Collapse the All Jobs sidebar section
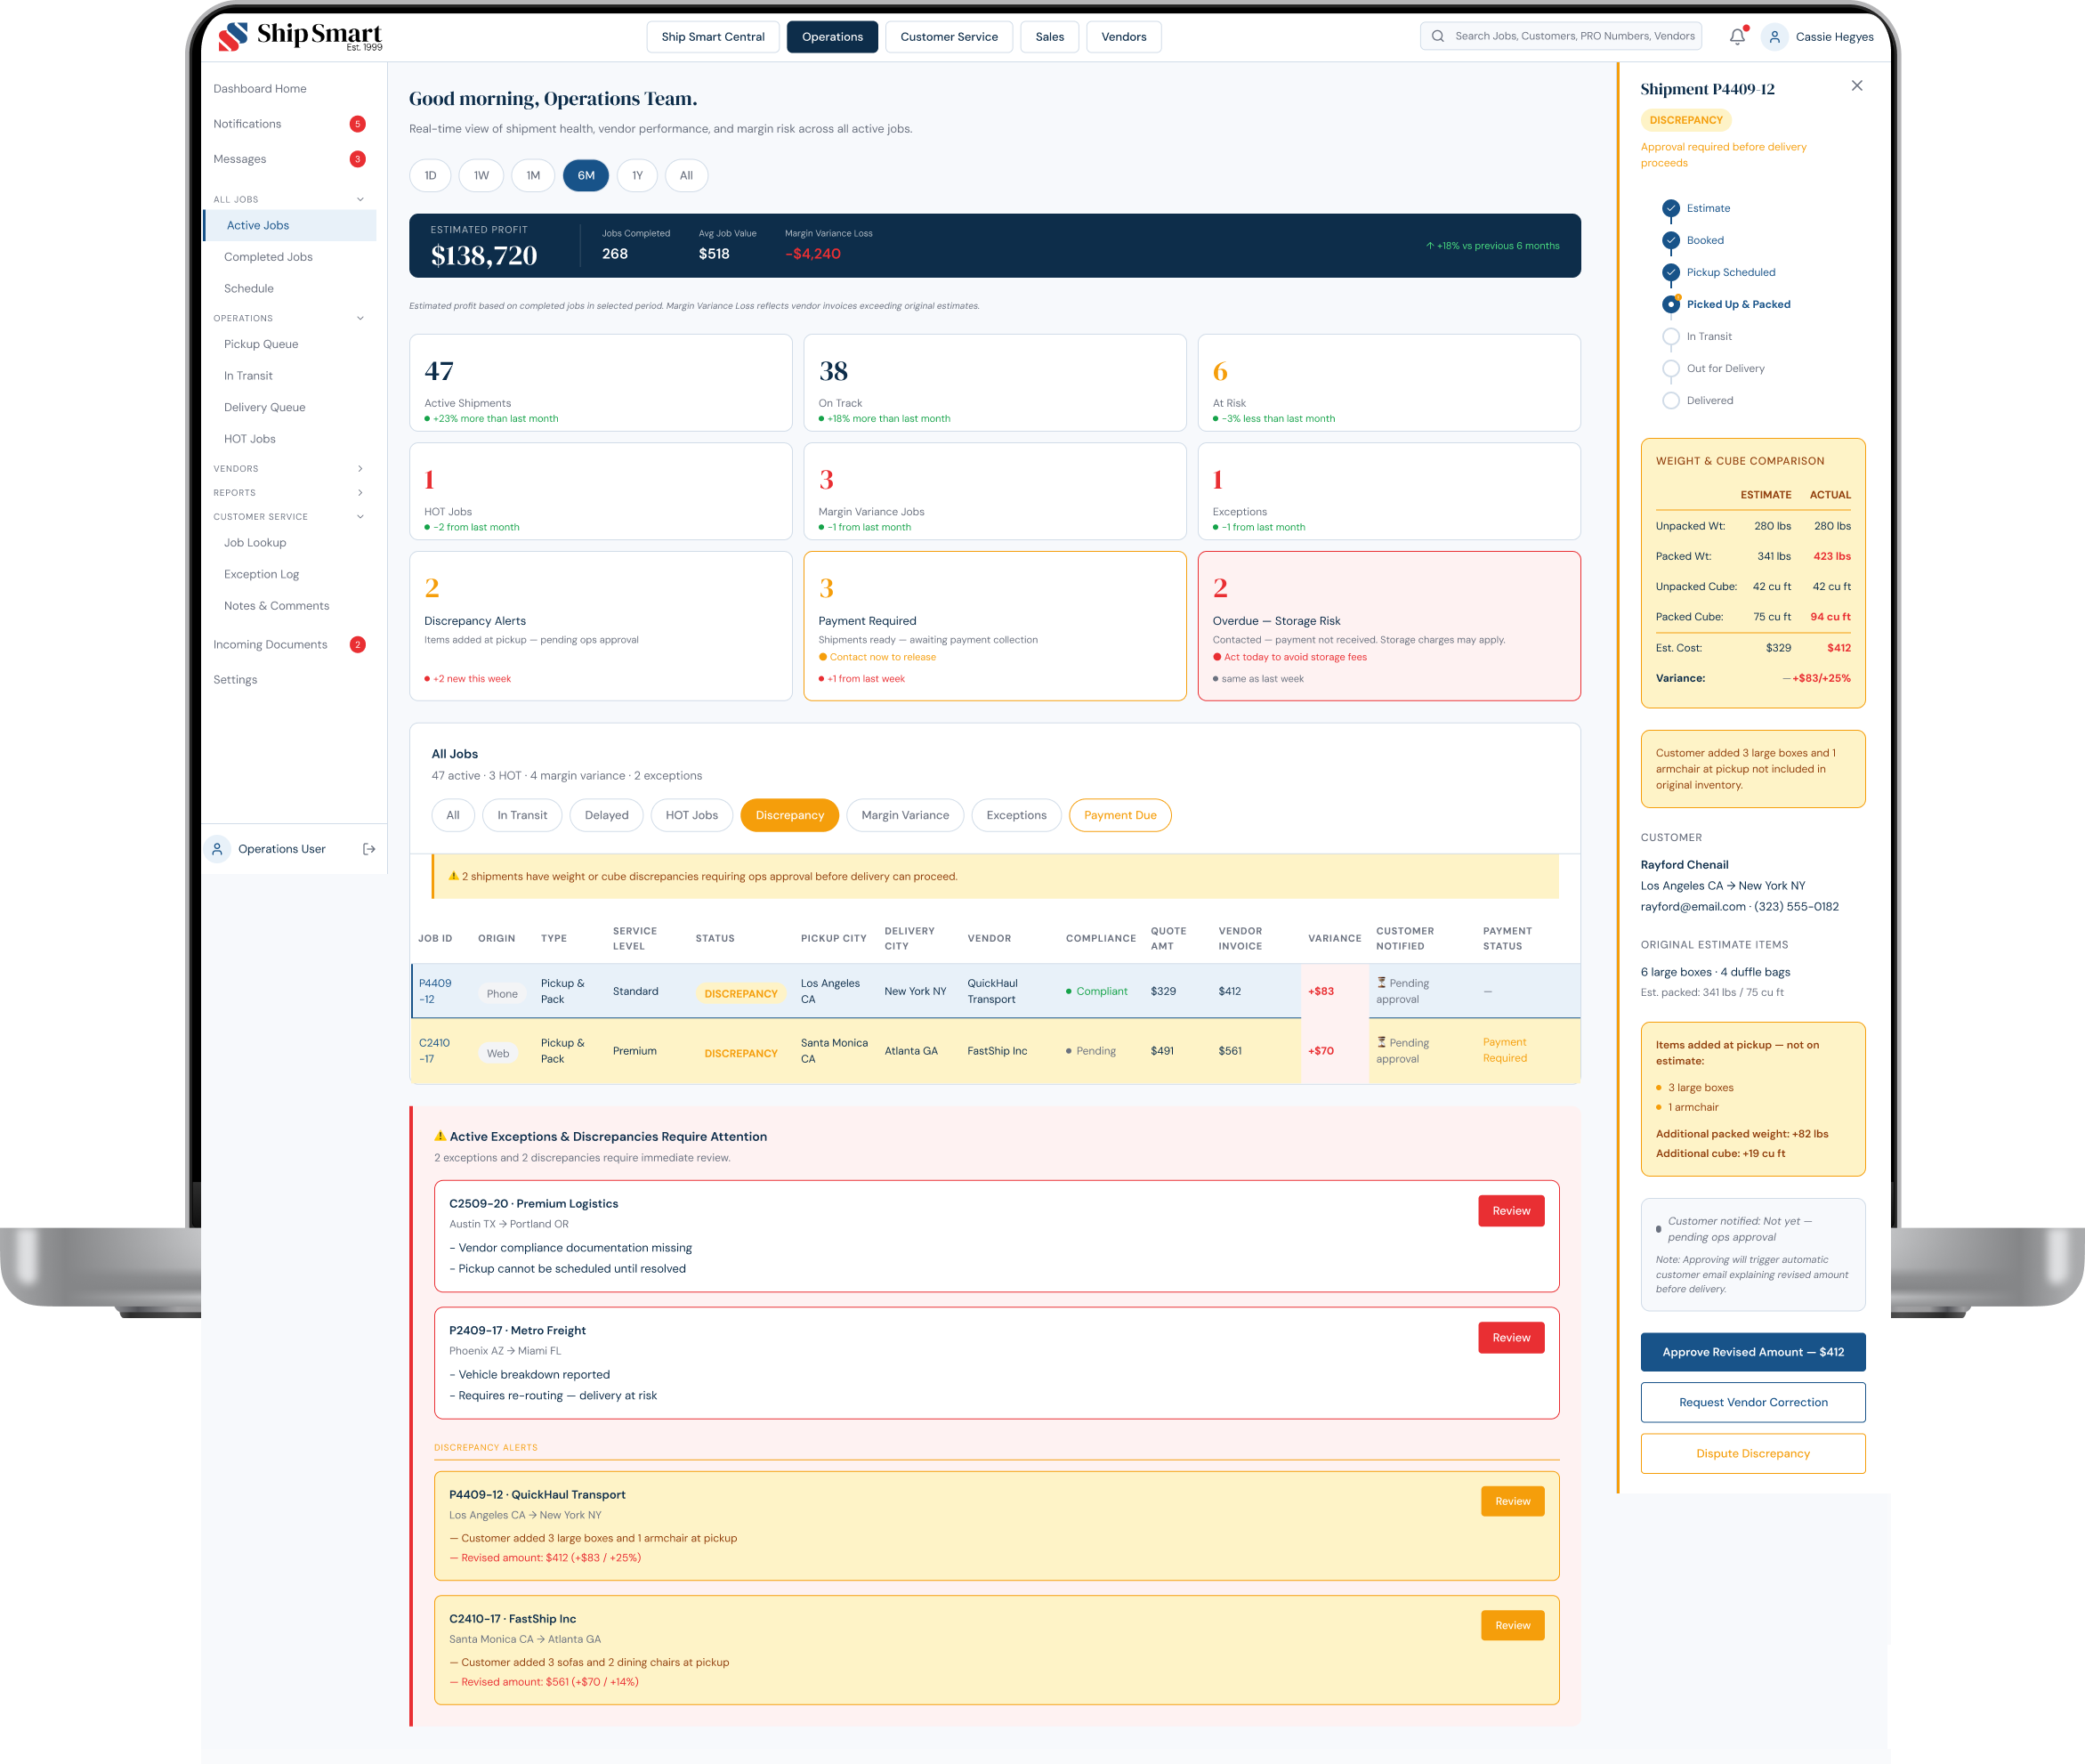Viewport: 2085px width, 1764px height. [360, 199]
